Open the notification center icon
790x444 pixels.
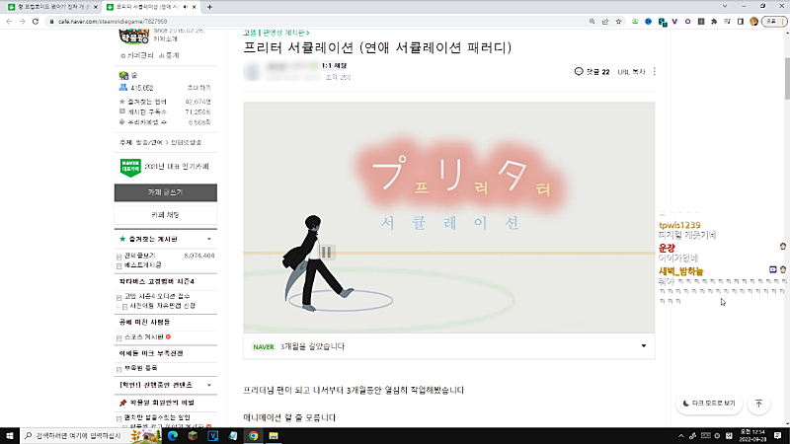pos(778,435)
